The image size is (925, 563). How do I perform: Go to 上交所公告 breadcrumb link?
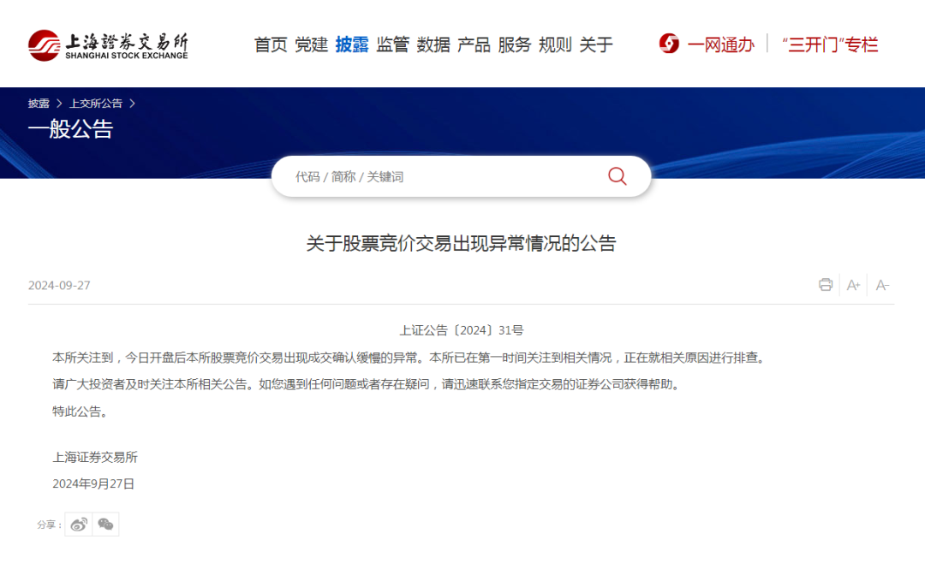(x=96, y=104)
